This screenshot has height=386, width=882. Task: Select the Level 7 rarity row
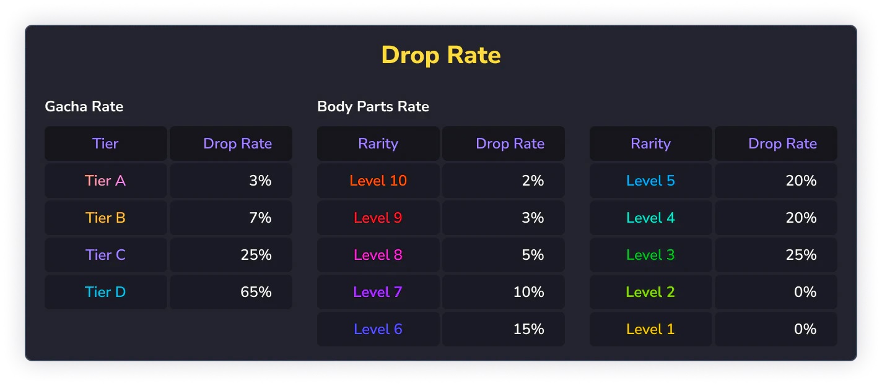[441, 292]
